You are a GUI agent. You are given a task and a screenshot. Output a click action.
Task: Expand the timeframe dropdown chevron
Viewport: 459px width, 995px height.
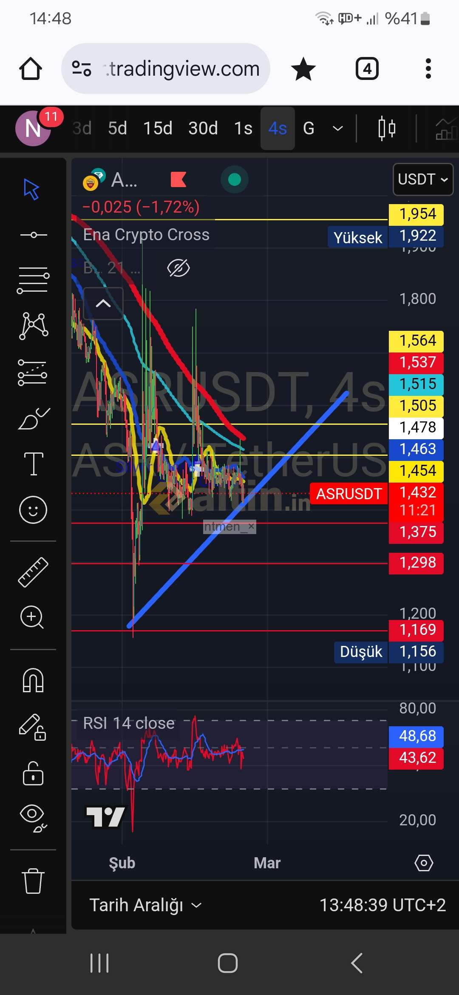338,128
